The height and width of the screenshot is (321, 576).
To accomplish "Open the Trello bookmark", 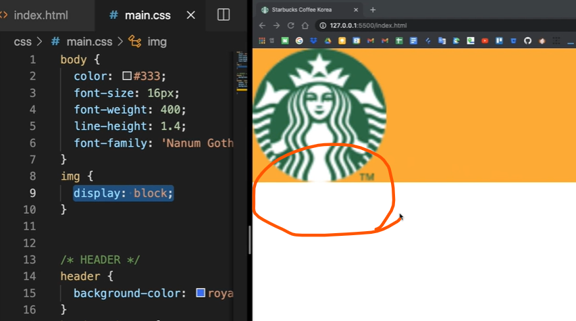I will pos(499,41).
